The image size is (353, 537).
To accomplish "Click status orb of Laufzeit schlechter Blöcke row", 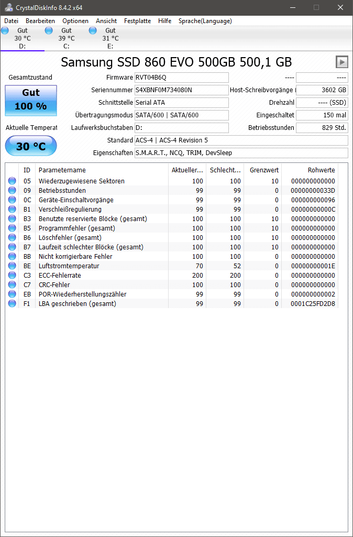I will pos(12,247).
